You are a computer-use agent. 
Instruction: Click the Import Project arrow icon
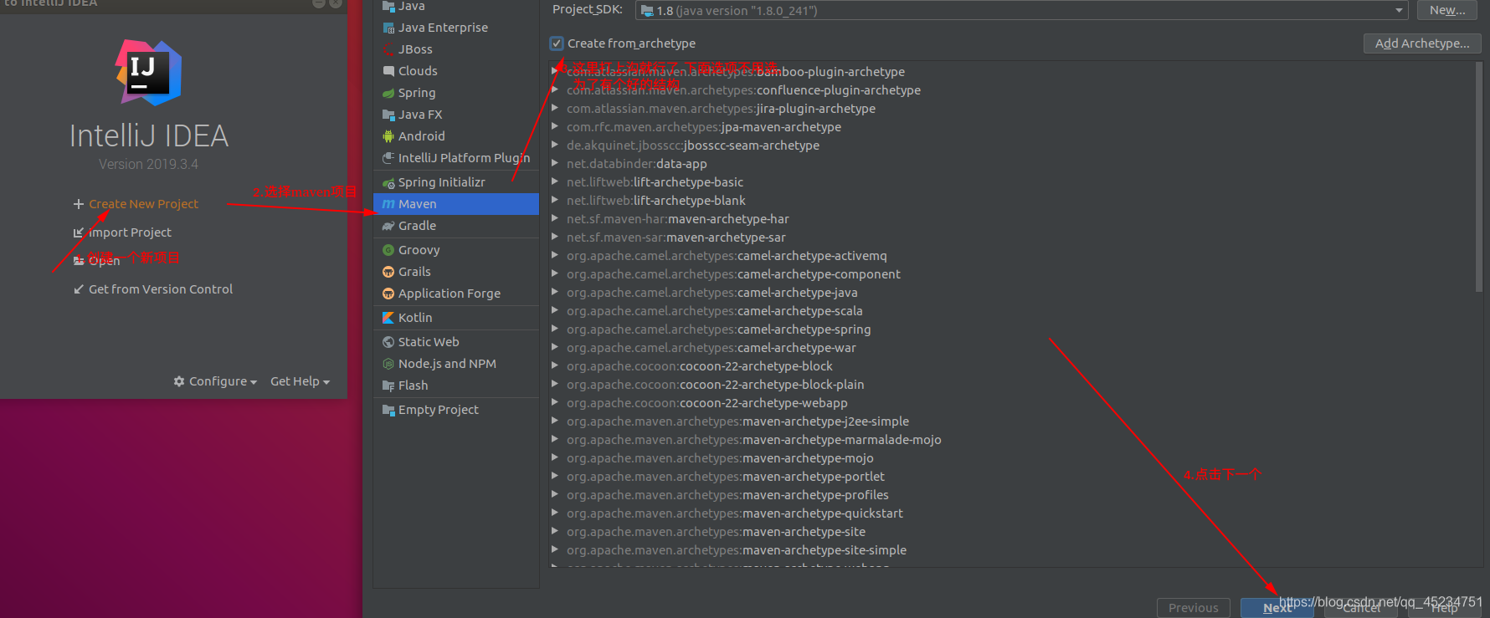(x=79, y=232)
